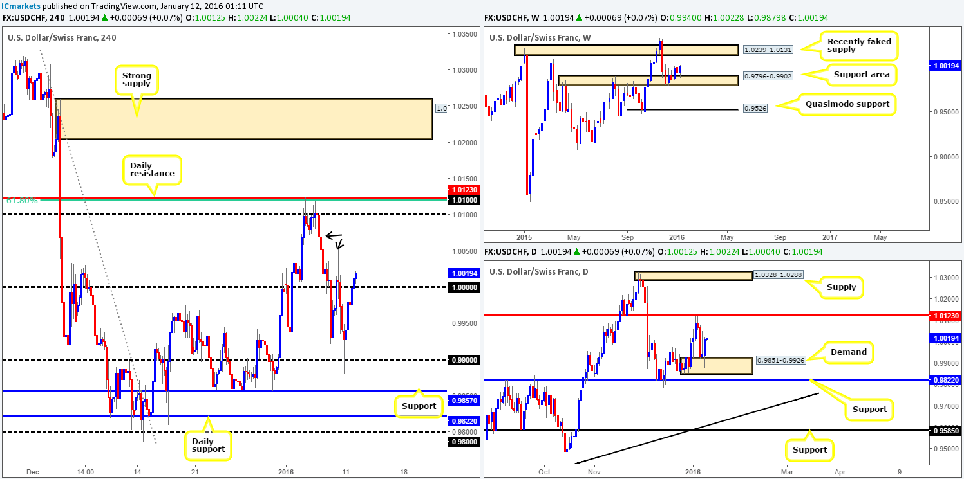Image resolution: width=964 pixels, height=479 pixels.
Task: Click the blue 1.00194 price tag in 240 chart
Action: click(462, 273)
